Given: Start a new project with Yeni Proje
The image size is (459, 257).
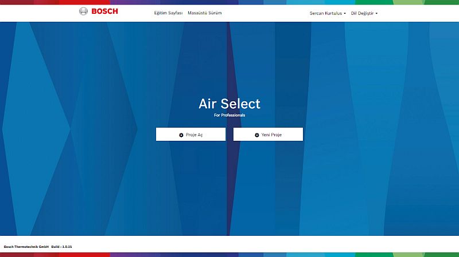Looking at the screenshot, I should click(268, 135).
